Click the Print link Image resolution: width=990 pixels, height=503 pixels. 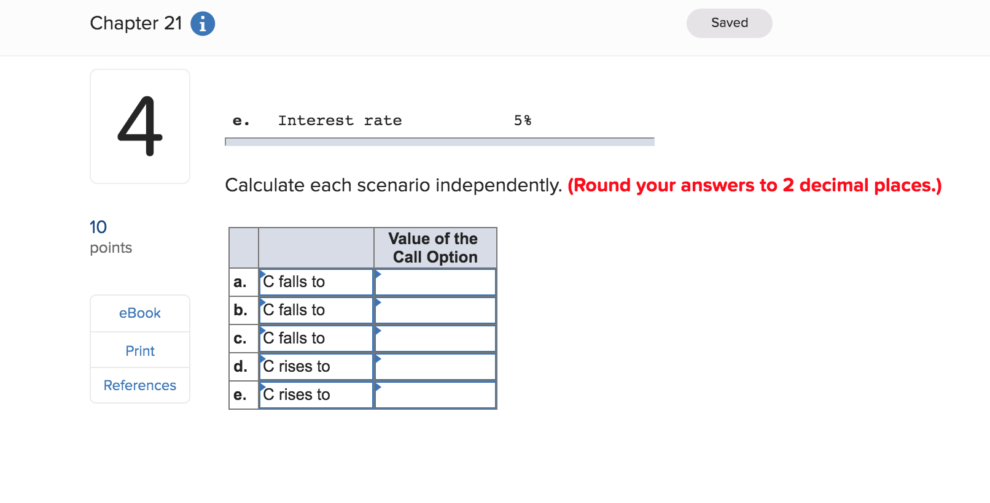tap(139, 350)
